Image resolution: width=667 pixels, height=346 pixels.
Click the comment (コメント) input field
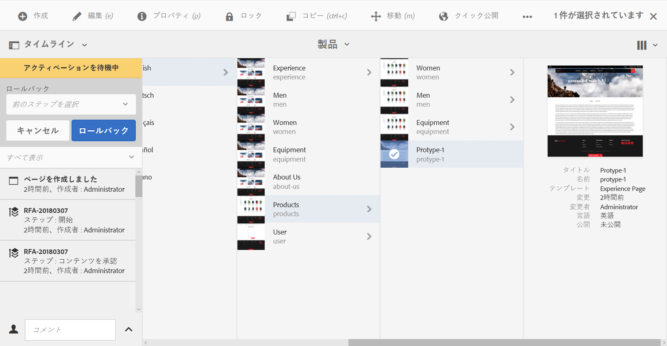(x=70, y=330)
